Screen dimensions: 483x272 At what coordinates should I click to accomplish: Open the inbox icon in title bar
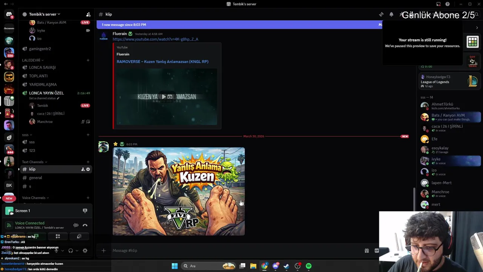coord(438,4)
